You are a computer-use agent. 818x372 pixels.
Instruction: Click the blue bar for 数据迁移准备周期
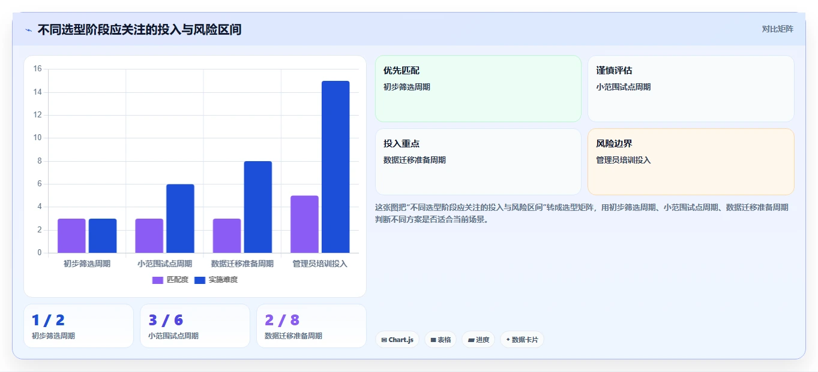257,207
